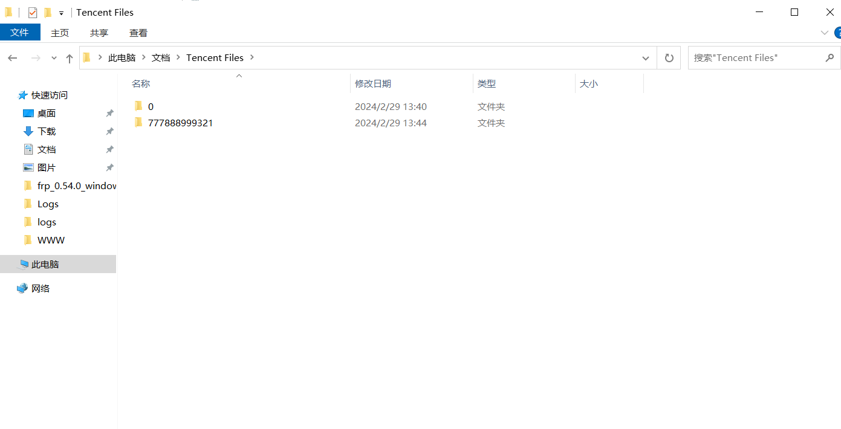Go forward with the right arrow

pyautogui.click(x=36, y=58)
